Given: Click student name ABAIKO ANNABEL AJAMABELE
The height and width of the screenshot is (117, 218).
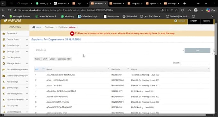Looking at the screenshot, I should point(61,91).
